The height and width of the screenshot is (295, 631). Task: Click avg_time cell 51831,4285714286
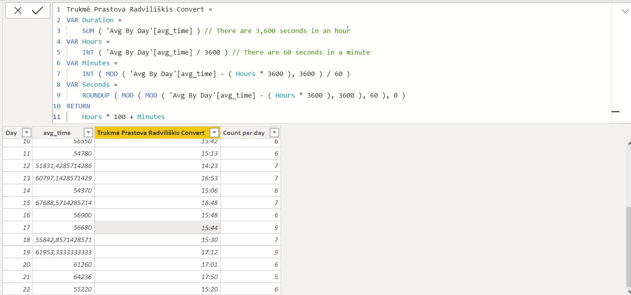pos(64,166)
